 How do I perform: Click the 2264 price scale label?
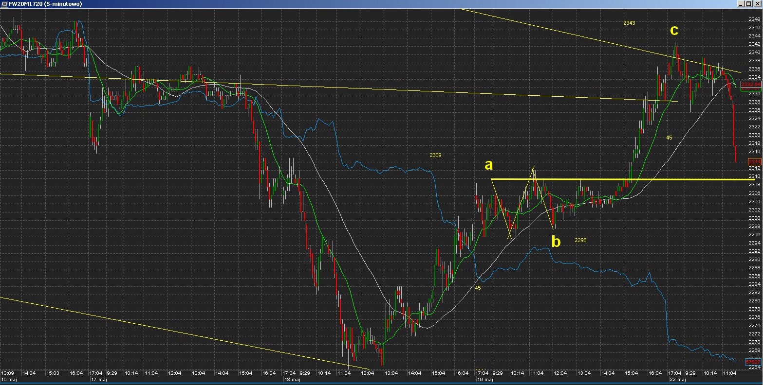pyautogui.click(x=754, y=367)
